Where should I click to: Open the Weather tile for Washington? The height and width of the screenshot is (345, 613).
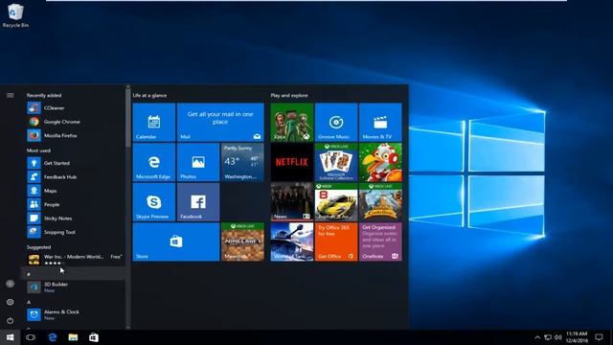(242, 162)
